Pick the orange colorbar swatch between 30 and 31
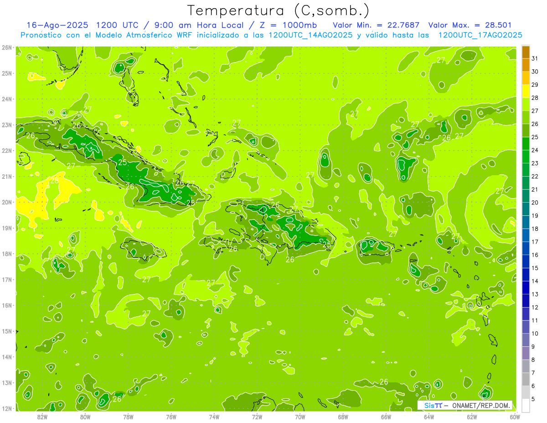 (x=526, y=65)
